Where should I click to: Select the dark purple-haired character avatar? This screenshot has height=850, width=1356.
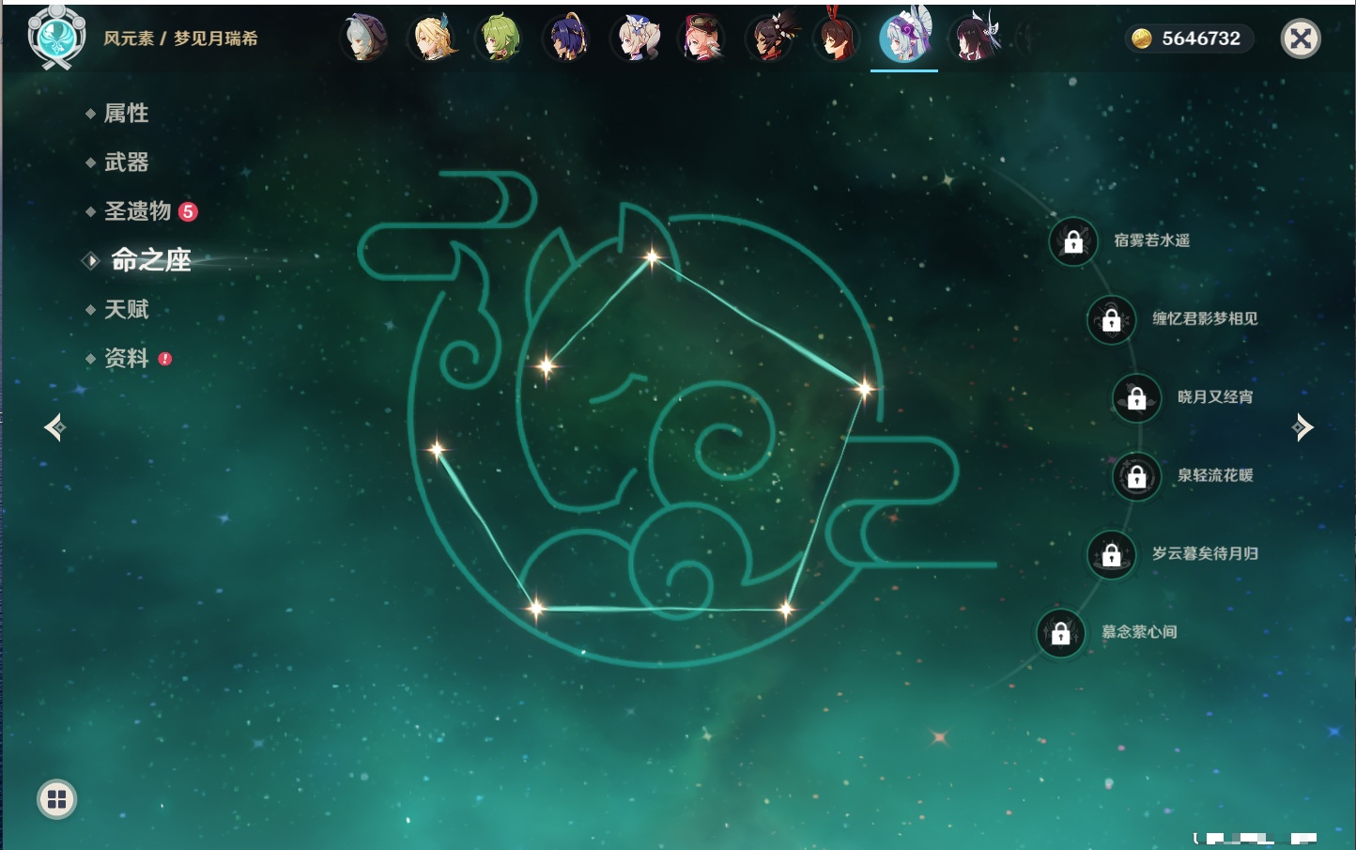coord(567,39)
